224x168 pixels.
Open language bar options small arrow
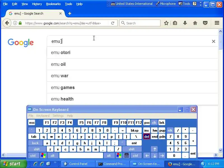(x=200, y=5)
